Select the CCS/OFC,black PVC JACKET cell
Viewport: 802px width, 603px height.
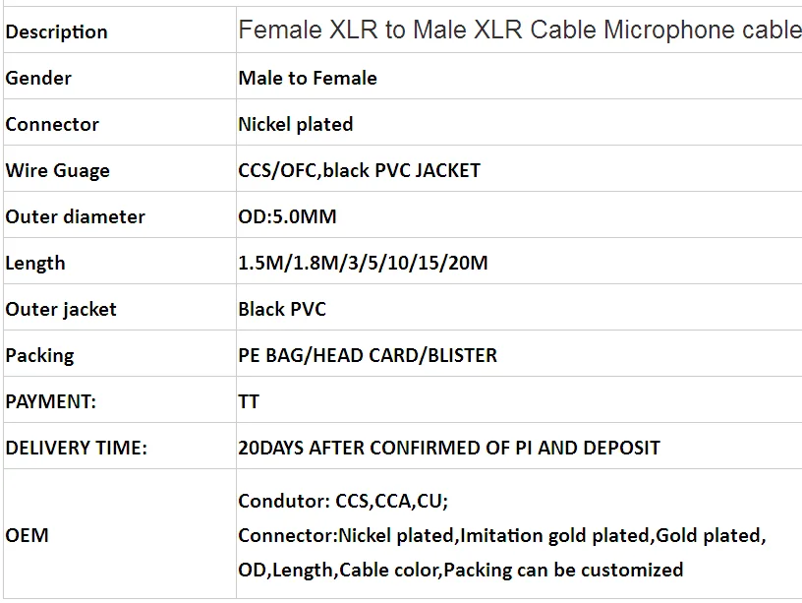pos(359,170)
